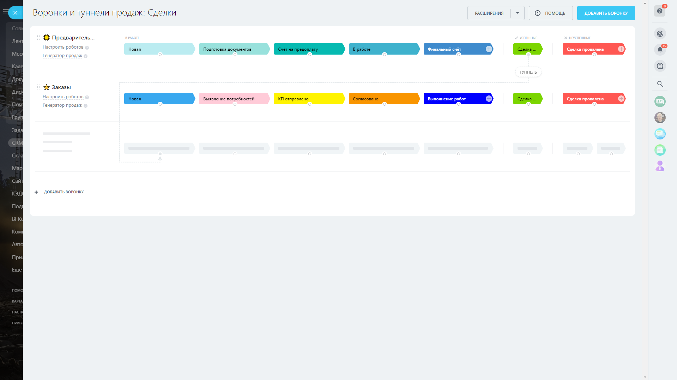The height and width of the screenshot is (380, 677).
Task: Click help icon beside first Генератор продаж
Action: (85, 56)
